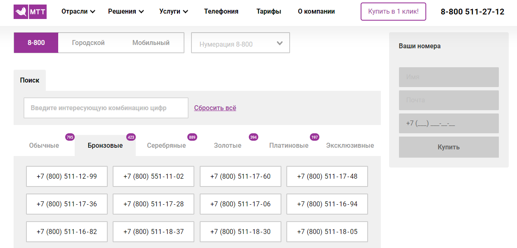Choose number +7 (800) 511-12-99

(x=67, y=177)
